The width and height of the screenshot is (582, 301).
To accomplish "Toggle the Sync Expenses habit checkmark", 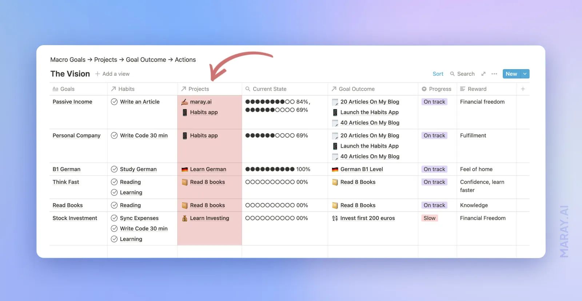I will pos(114,218).
